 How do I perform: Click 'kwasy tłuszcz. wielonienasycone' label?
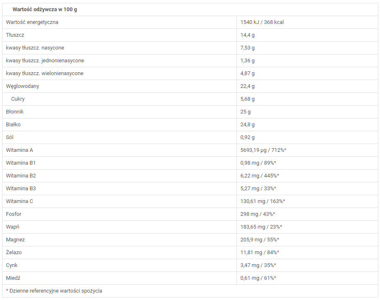click(x=44, y=73)
